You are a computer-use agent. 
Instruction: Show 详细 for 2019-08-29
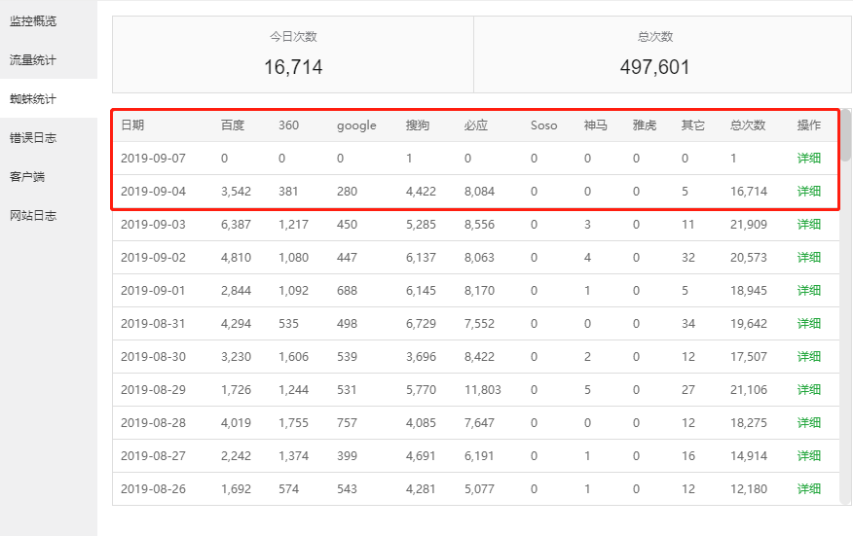[x=809, y=390]
